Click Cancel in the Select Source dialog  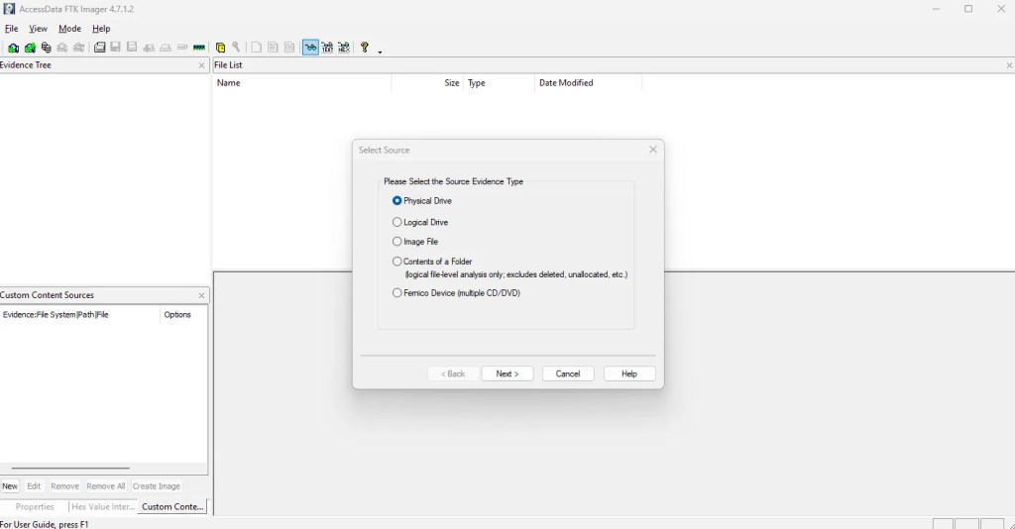pyautogui.click(x=568, y=373)
